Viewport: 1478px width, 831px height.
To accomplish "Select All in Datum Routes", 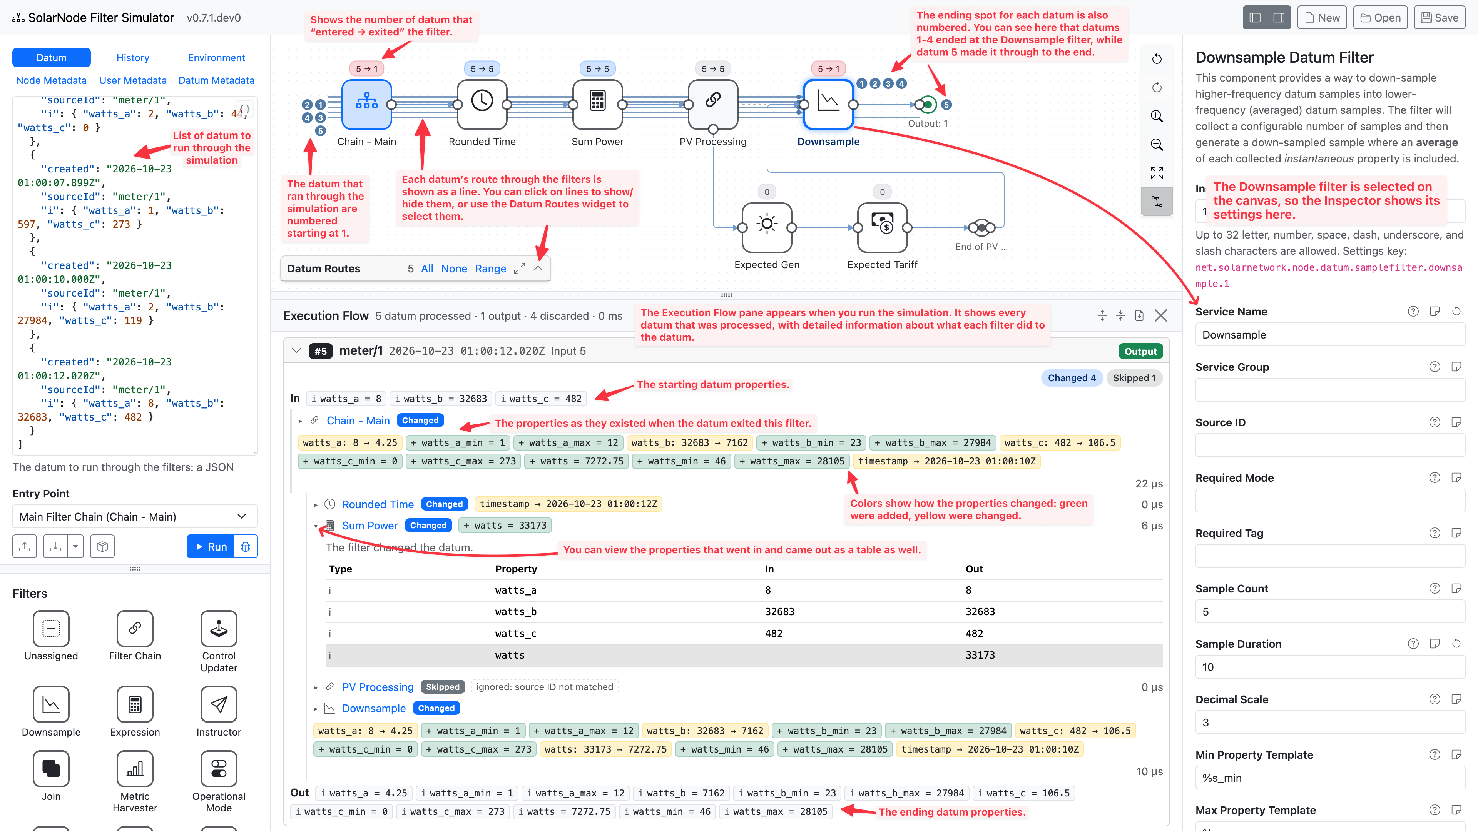I will [x=427, y=269].
